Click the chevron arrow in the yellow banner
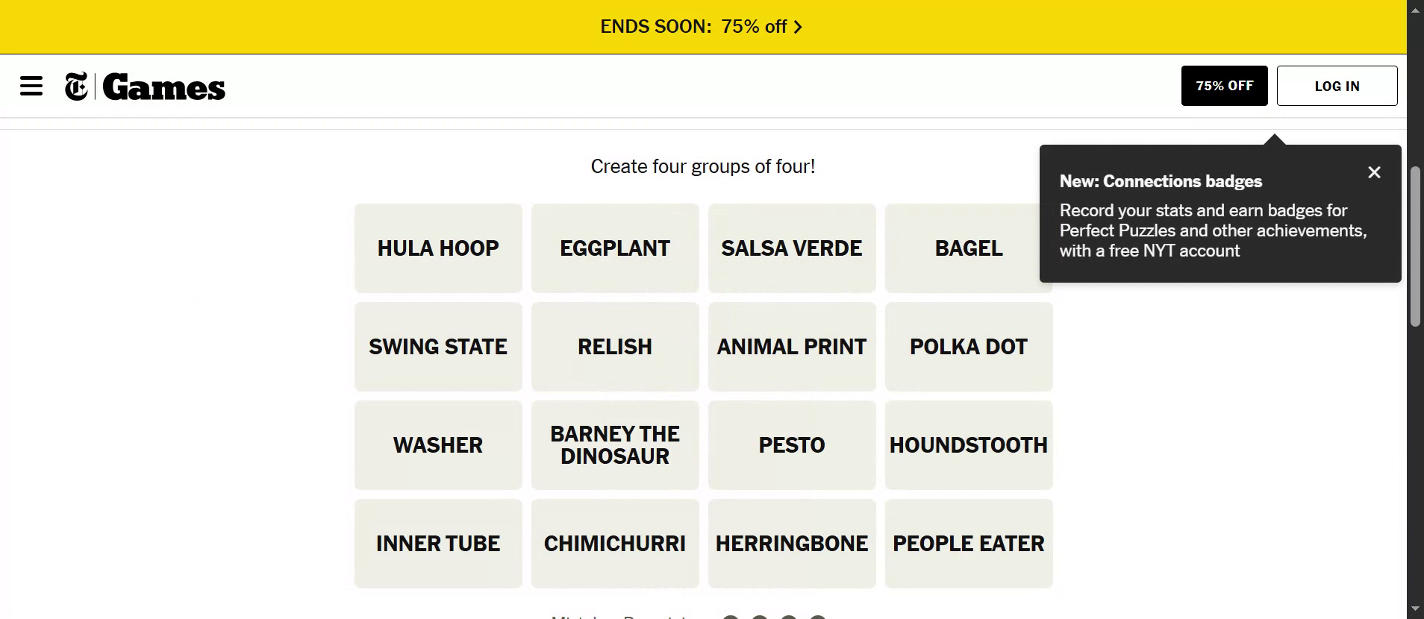The height and width of the screenshot is (619, 1424). click(798, 28)
